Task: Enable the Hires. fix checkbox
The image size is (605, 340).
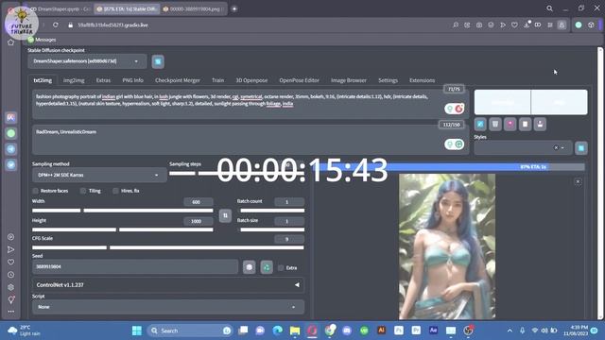Action: coord(115,191)
